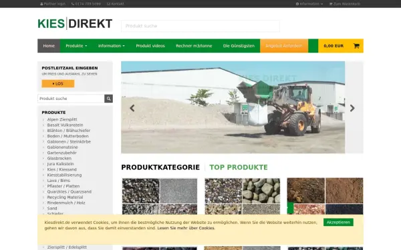Switch to Produktkategorie tab
Screen dimensions: 401x250
coord(160,167)
